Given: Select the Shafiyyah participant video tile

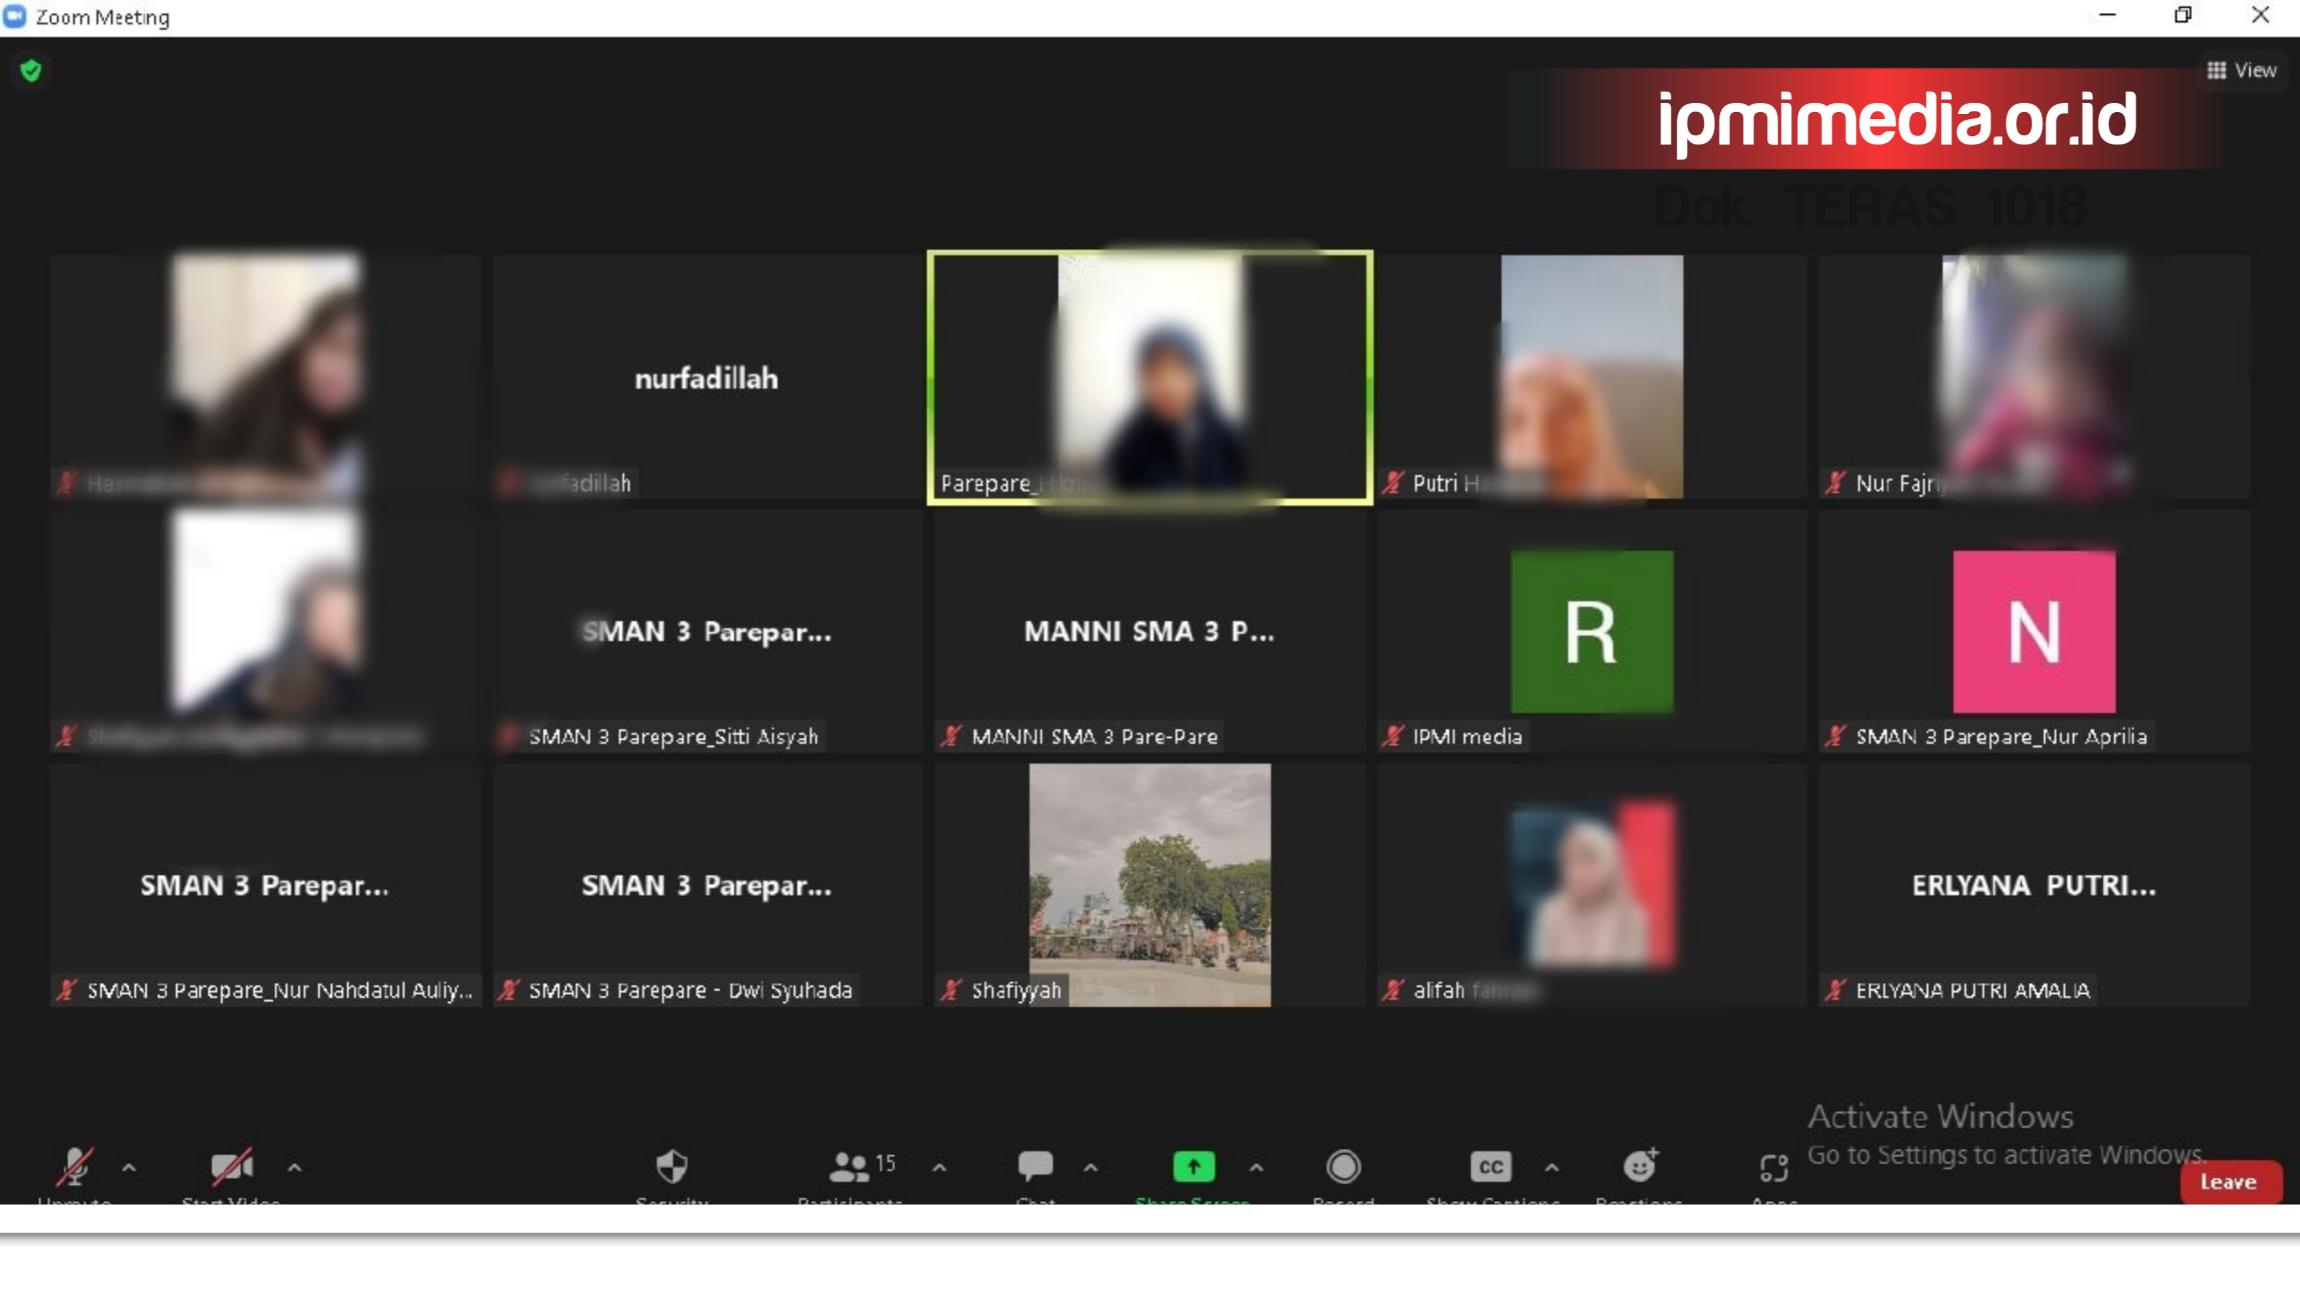Looking at the screenshot, I should pyautogui.click(x=1149, y=885).
